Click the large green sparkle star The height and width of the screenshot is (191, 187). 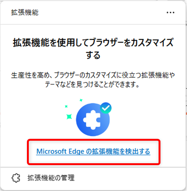point(69,117)
